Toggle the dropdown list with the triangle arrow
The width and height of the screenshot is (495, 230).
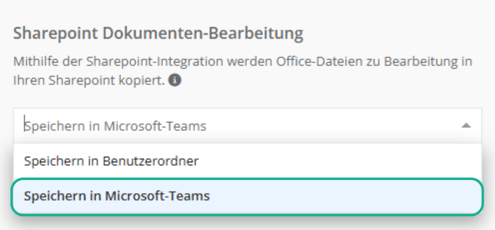pos(466,125)
